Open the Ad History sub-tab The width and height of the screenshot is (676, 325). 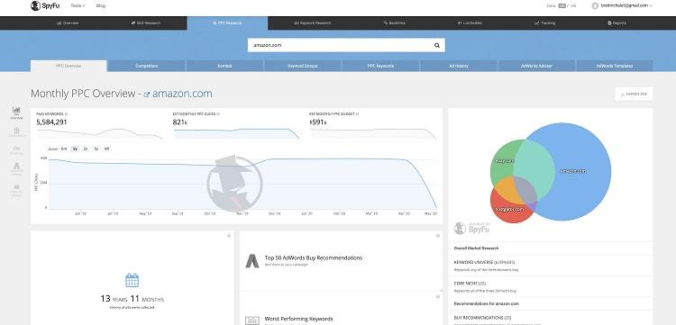[x=459, y=66]
